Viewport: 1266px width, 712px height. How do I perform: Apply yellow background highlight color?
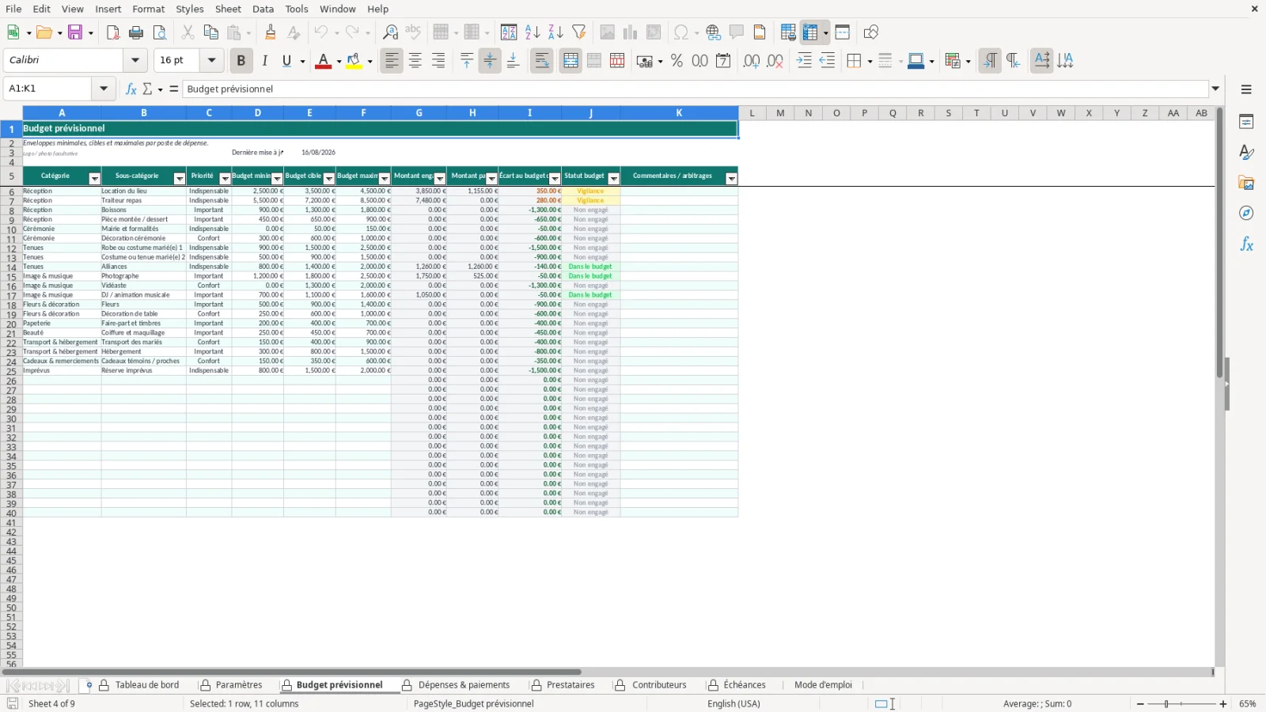[x=354, y=61]
